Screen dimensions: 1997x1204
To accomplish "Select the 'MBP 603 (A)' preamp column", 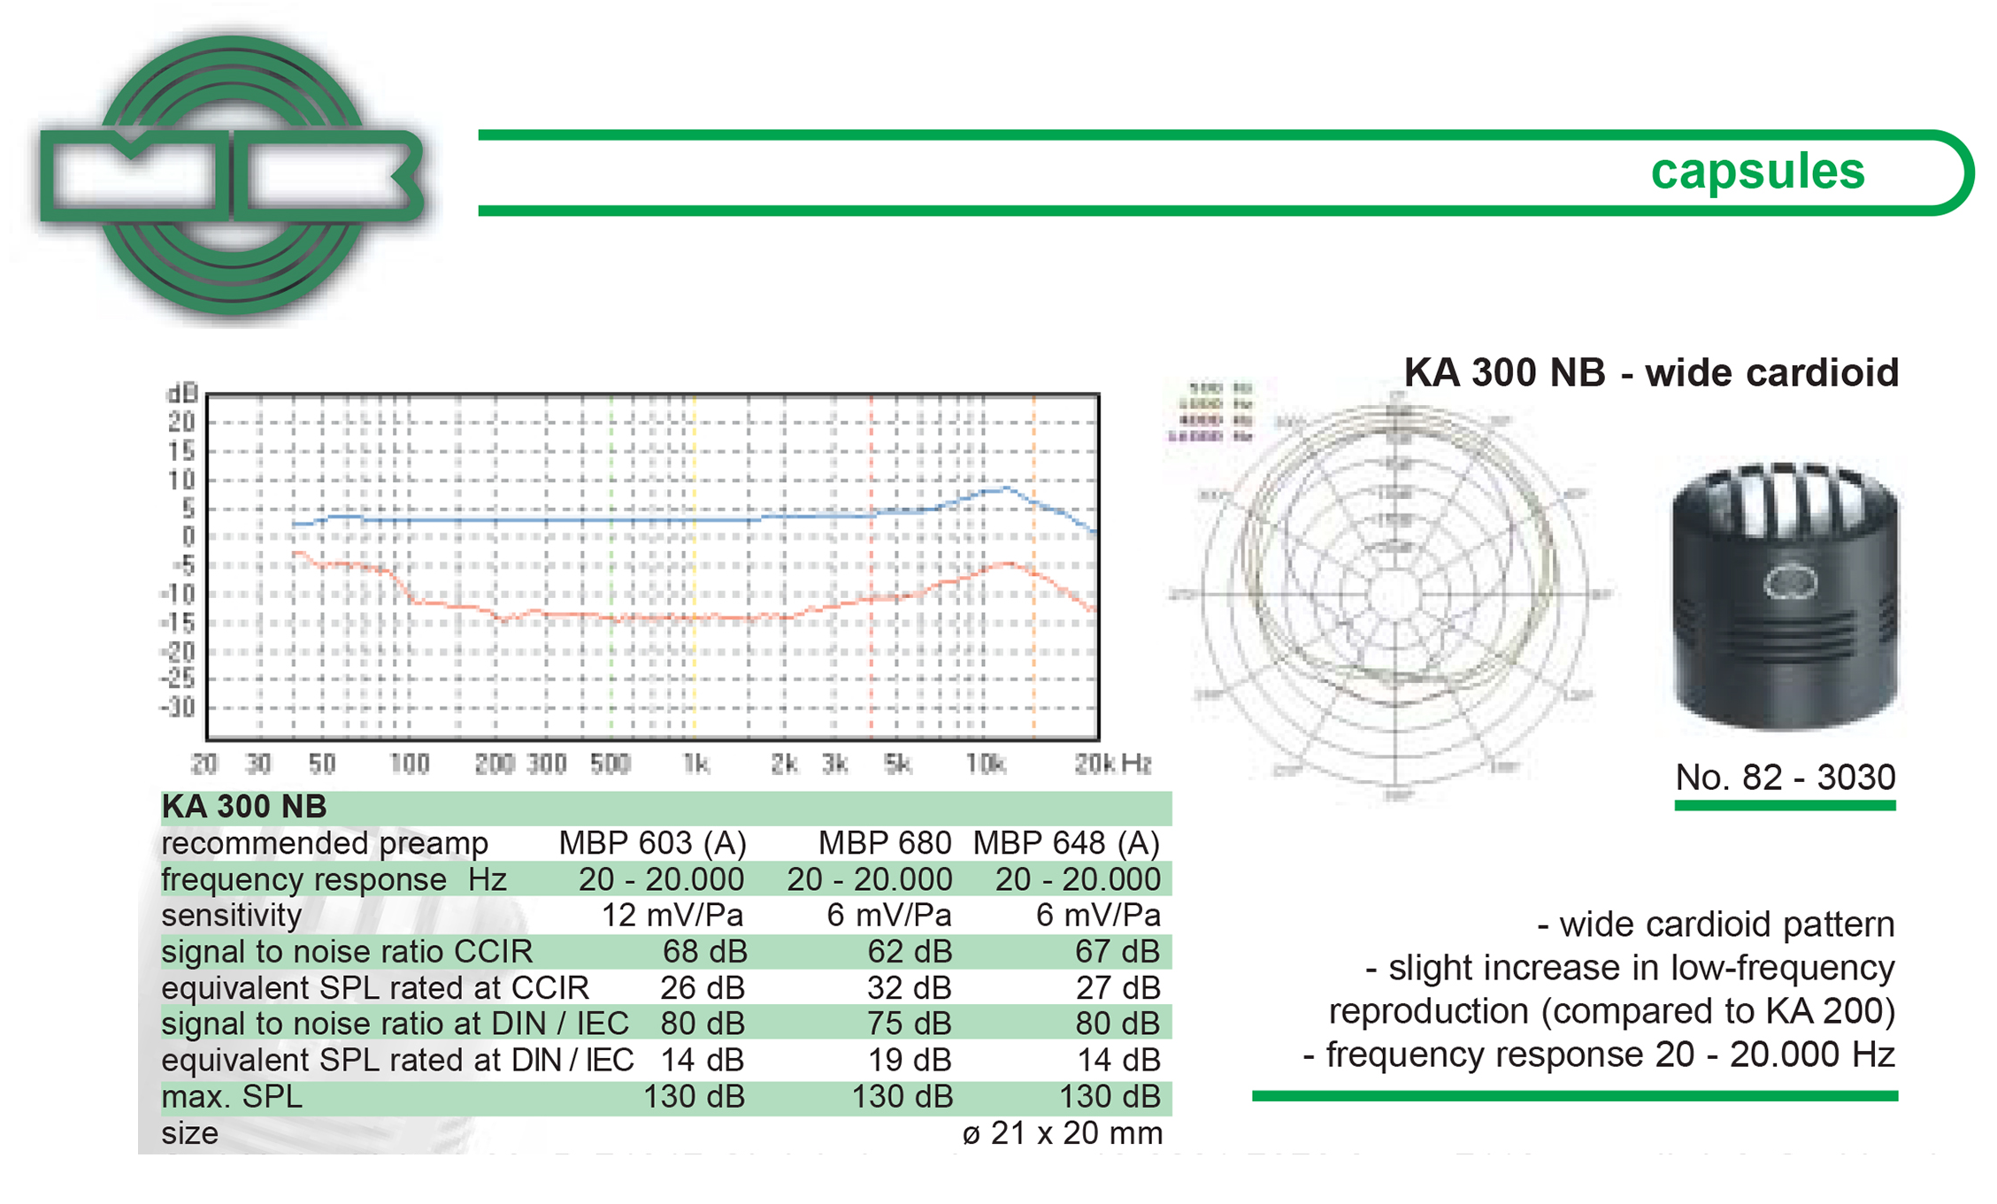I will pos(652,843).
